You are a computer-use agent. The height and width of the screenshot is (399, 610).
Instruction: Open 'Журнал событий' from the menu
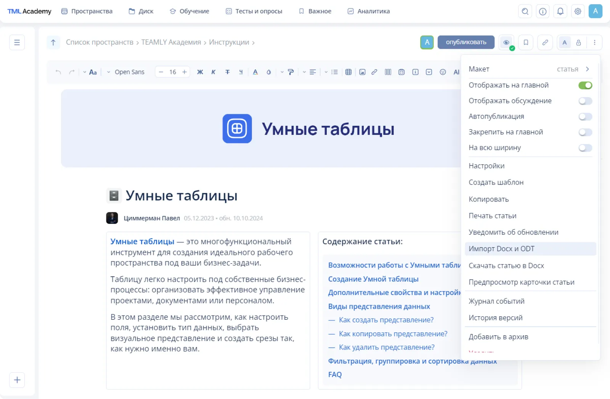point(530,301)
